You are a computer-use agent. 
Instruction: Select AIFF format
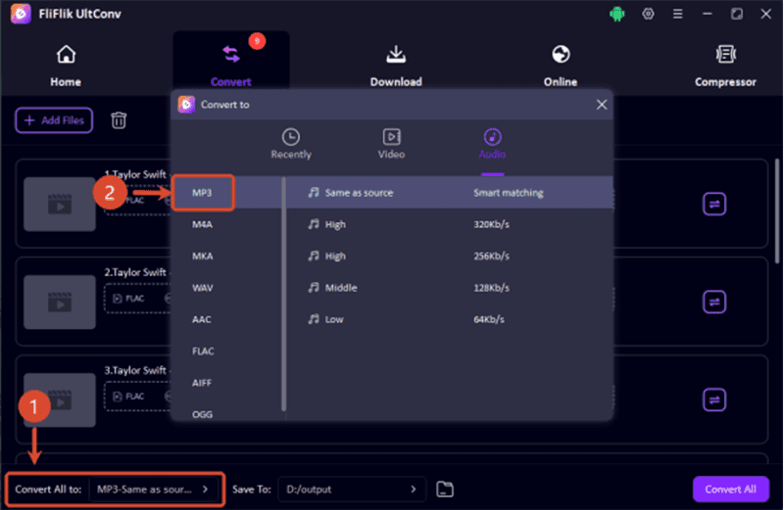202,383
